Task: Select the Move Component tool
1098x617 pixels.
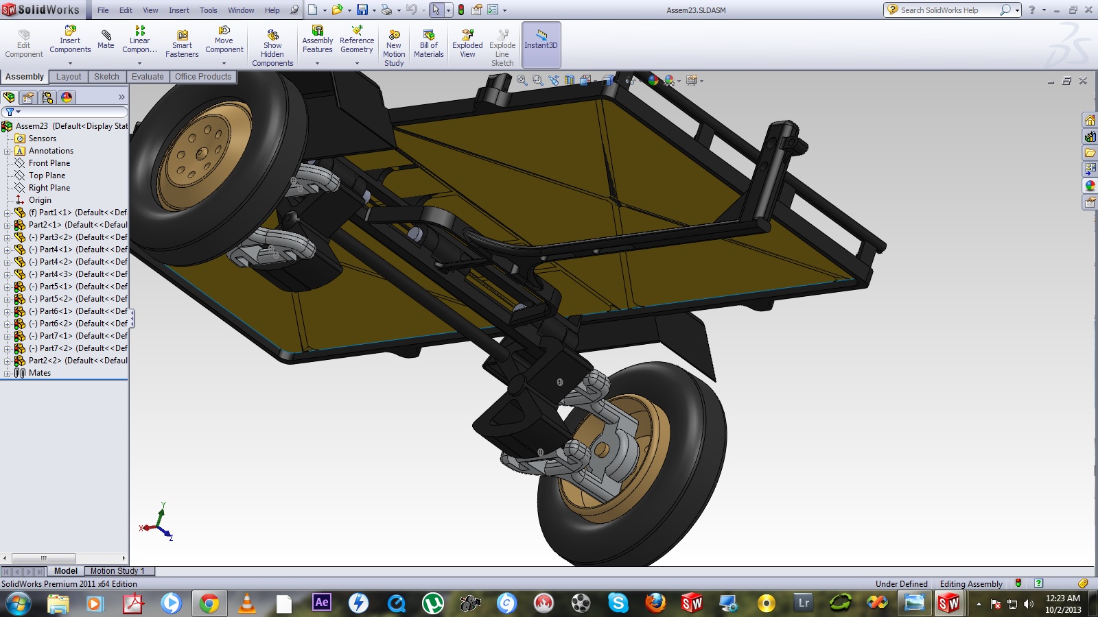Action: point(224,40)
